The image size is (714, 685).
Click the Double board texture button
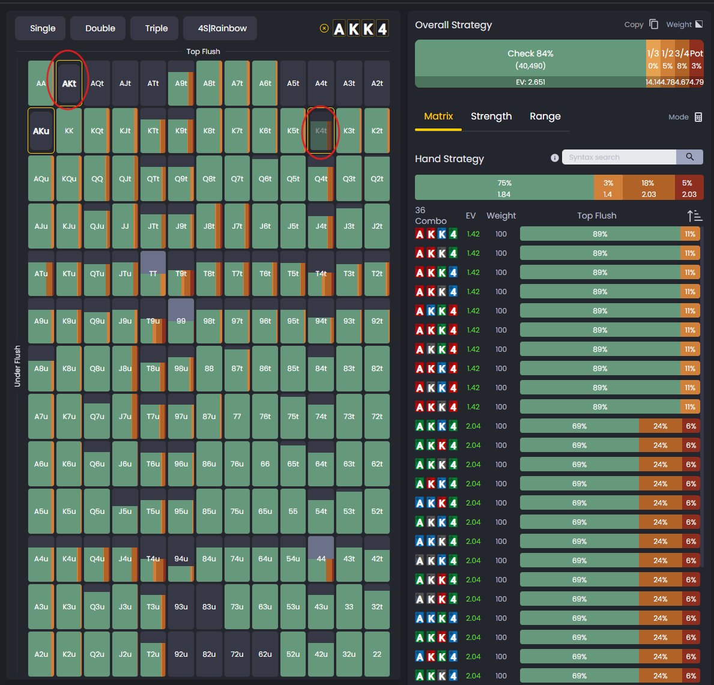tap(97, 28)
